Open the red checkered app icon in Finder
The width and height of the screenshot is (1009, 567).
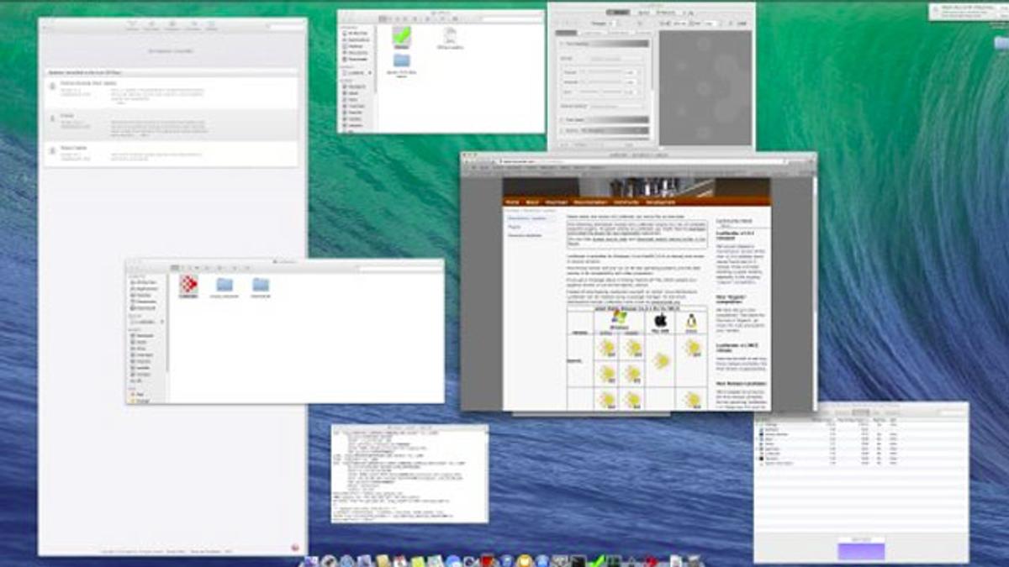pyautogui.click(x=188, y=286)
